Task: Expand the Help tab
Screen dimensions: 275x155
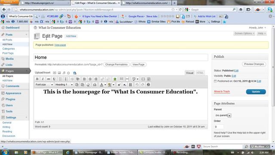Action: click(x=262, y=34)
